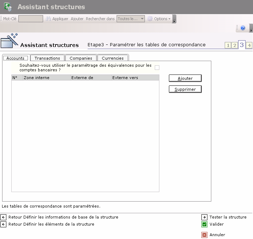
Task: Expand the toolbar overflow arrow next to Options
Action: [x=174, y=21]
